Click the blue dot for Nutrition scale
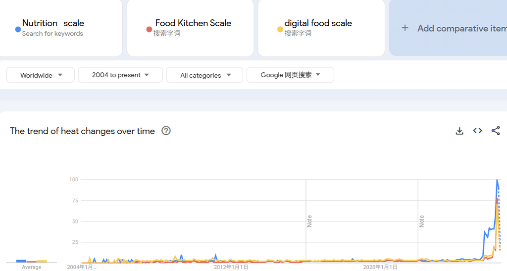This screenshot has width=507, height=271. 18,29
